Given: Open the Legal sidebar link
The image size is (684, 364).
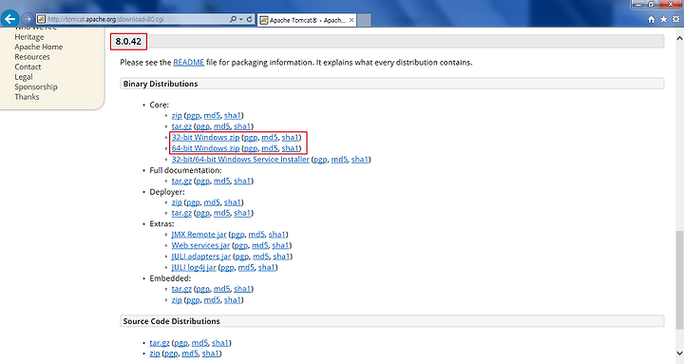Looking at the screenshot, I should tap(24, 77).
